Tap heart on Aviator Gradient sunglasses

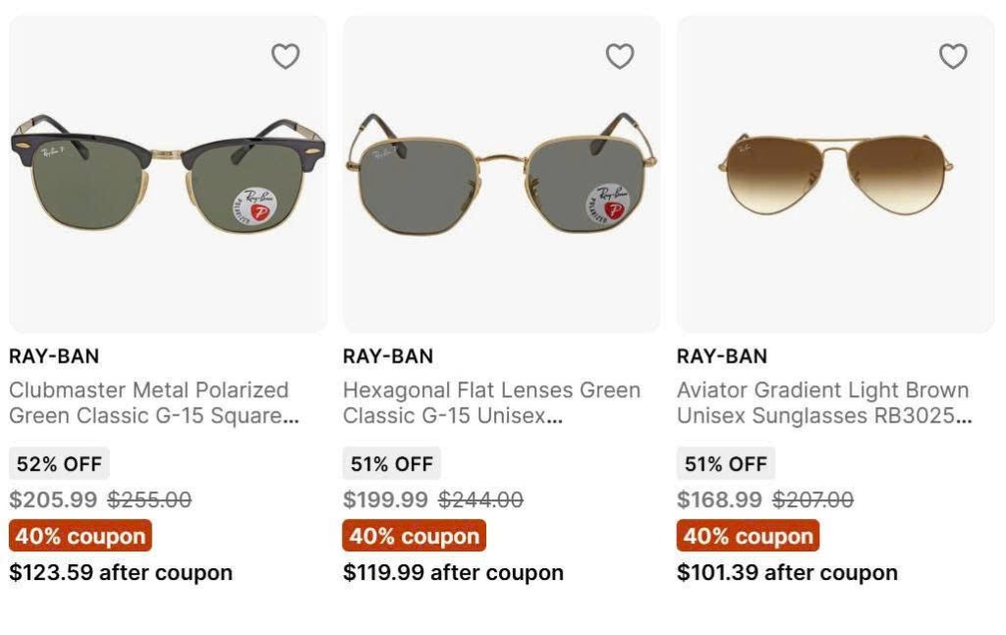point(953,57)
